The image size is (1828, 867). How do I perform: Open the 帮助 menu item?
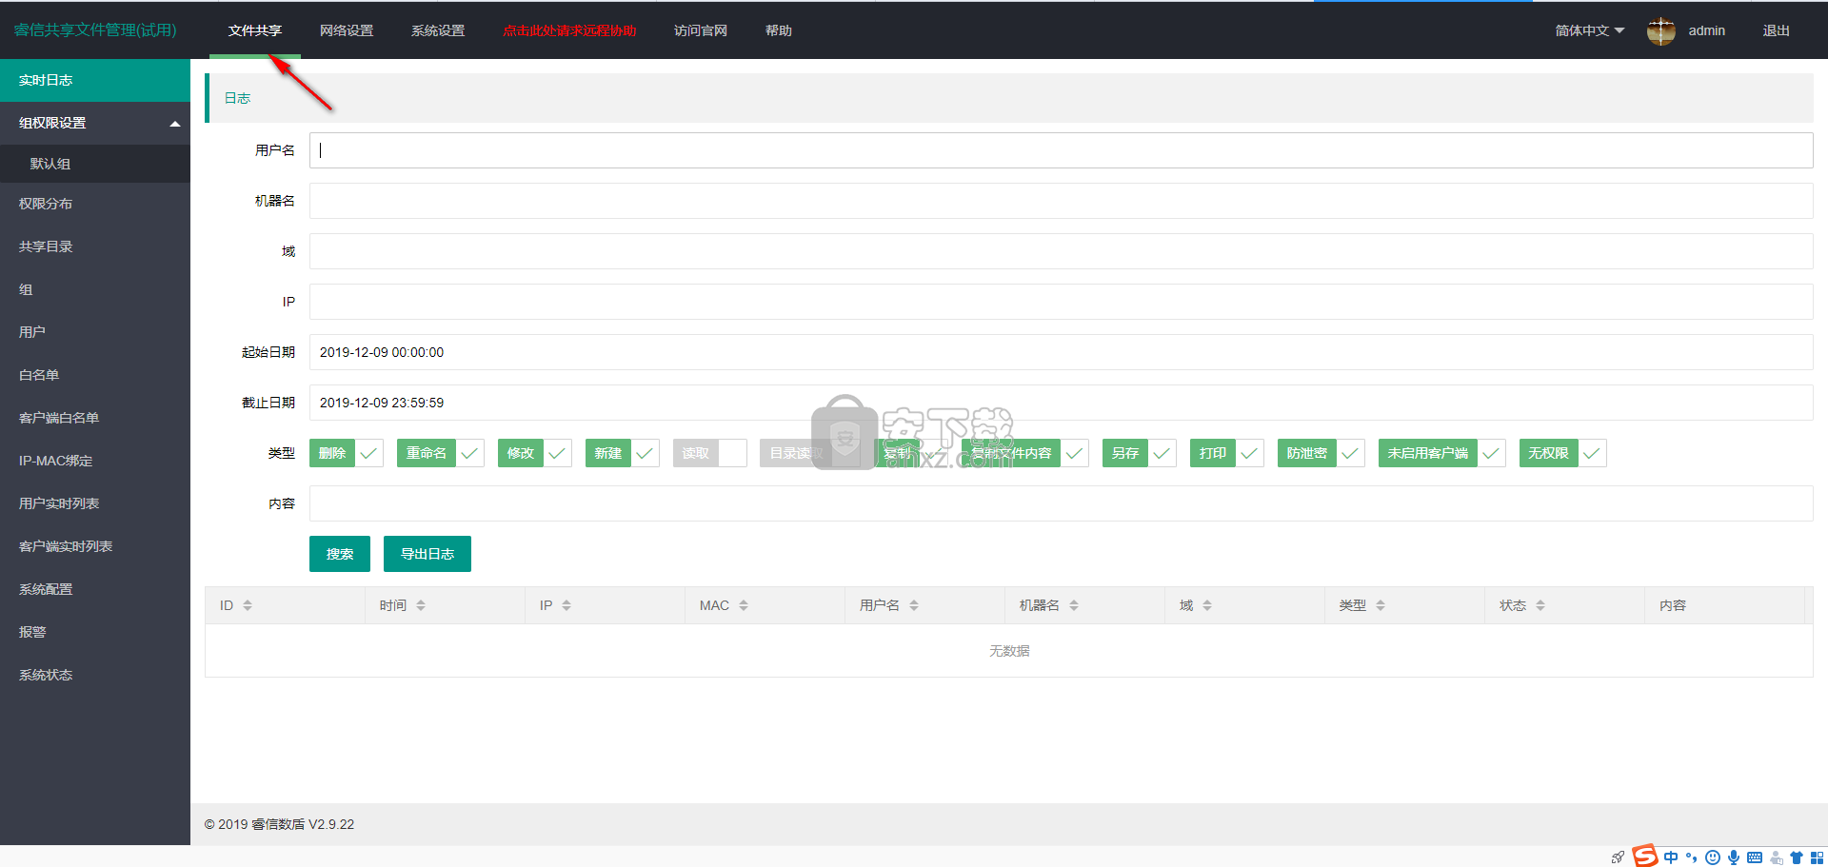779,30
